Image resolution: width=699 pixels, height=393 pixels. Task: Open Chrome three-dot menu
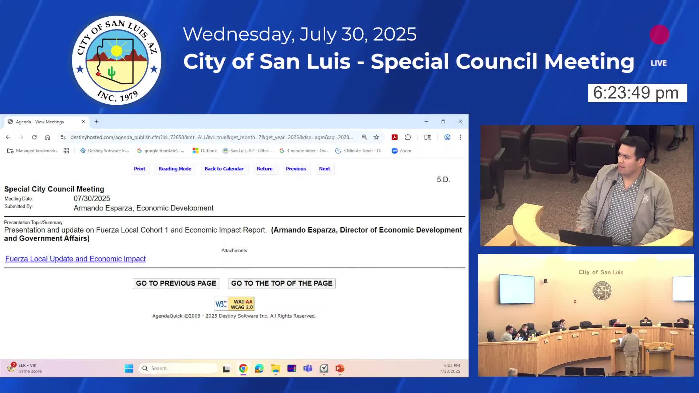[460, 137]
